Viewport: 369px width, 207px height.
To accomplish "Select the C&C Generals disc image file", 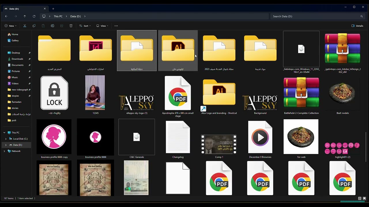I will pyautogui.click(x=137, y=137).
